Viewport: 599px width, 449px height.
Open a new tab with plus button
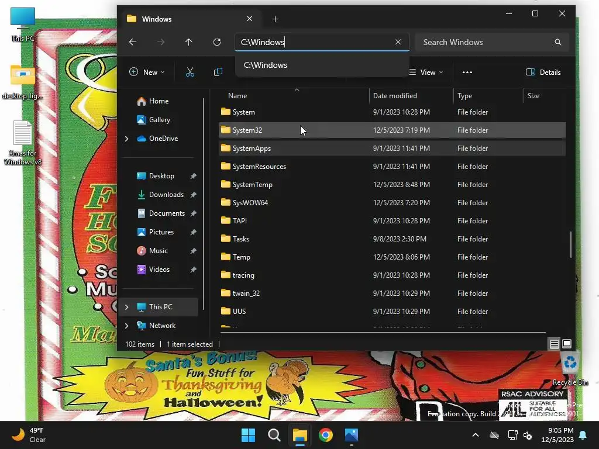click(x=275, y=19)
